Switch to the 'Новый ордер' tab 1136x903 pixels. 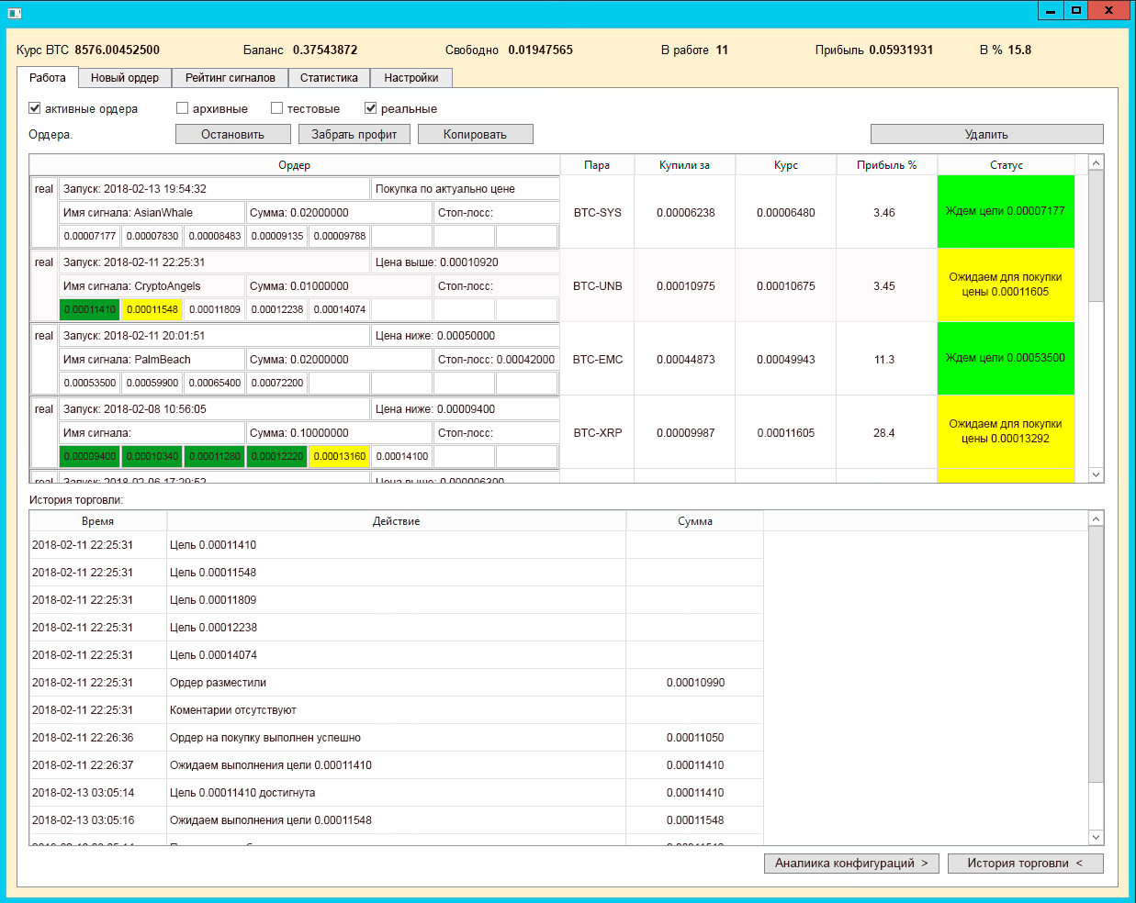(125, 78)
